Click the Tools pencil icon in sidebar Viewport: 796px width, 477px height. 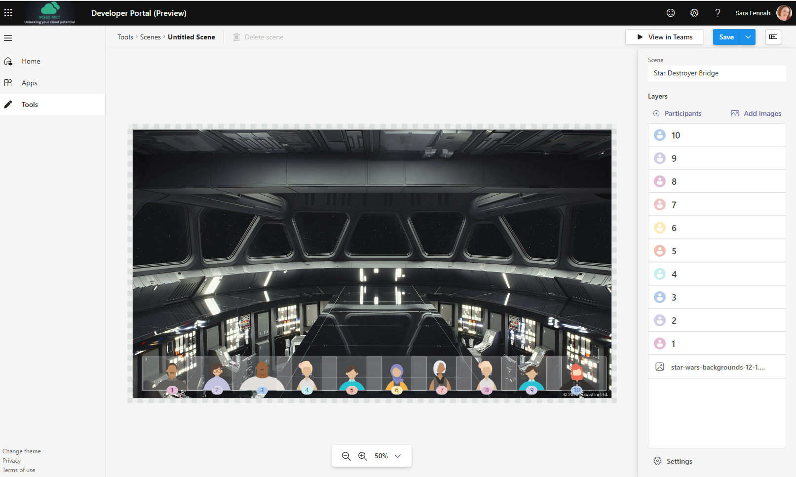(8, 104)
